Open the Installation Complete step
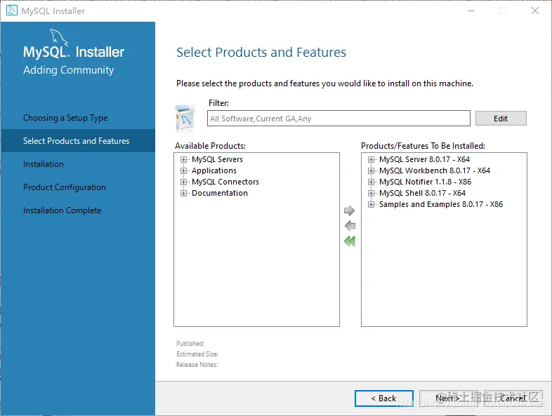This screenshot has height=416, width=552. 62,210
